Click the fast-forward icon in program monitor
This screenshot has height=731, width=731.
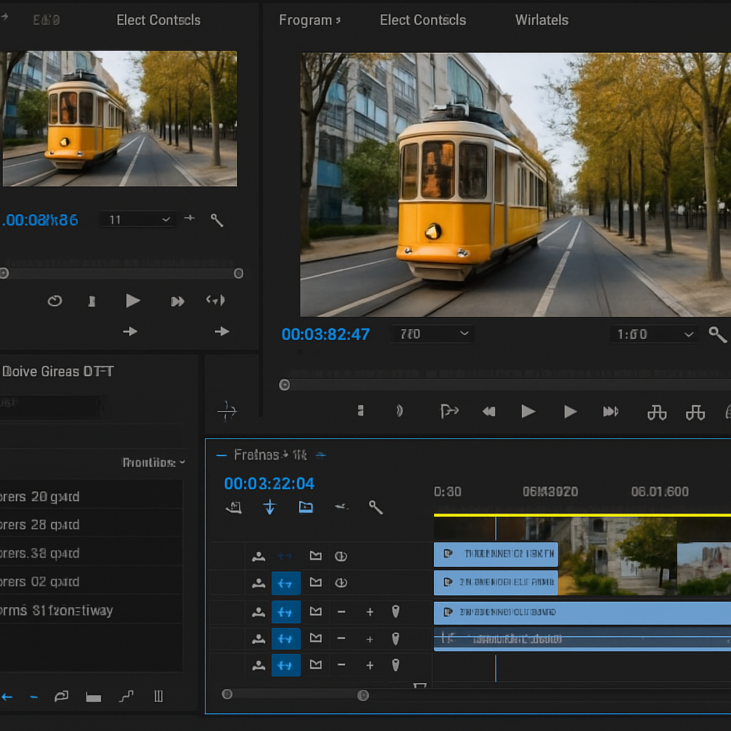pyautogui.click(x=610, y=411)
